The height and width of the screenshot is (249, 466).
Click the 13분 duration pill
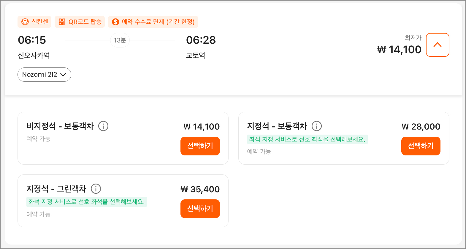120,40
